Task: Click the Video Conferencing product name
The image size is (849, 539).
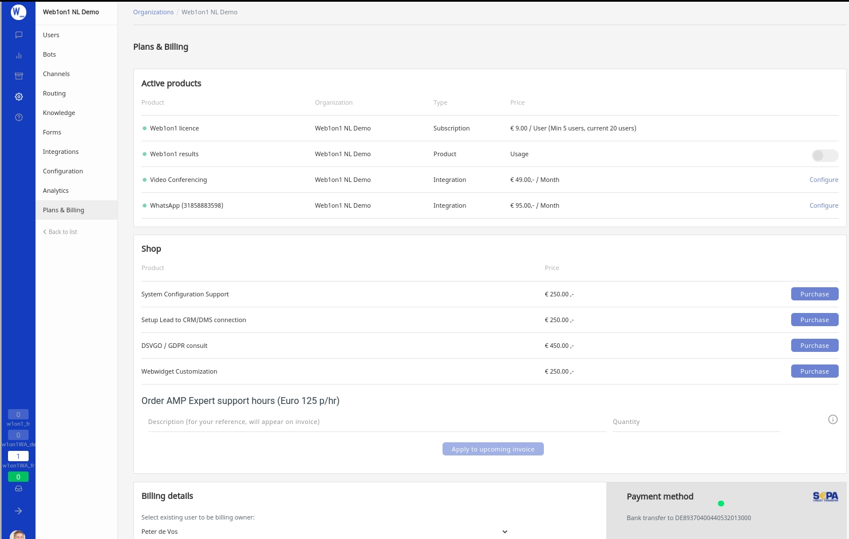Action: click(x=179, y=180)
